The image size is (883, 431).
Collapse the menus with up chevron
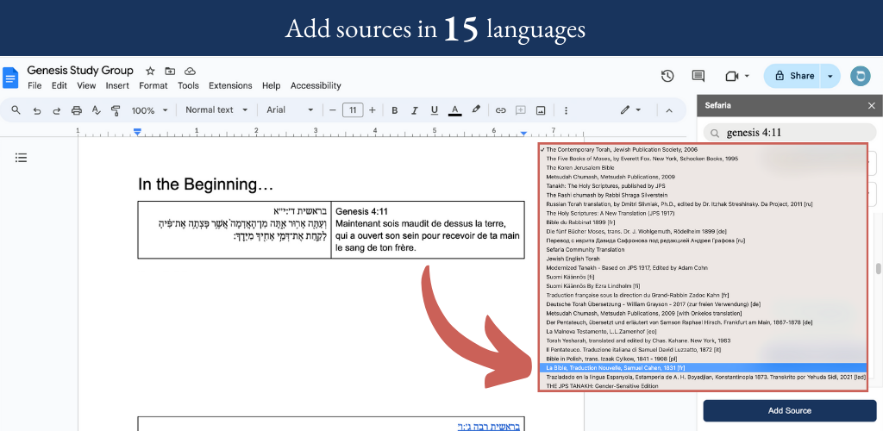pyautogui.click(x=669, y=110)
